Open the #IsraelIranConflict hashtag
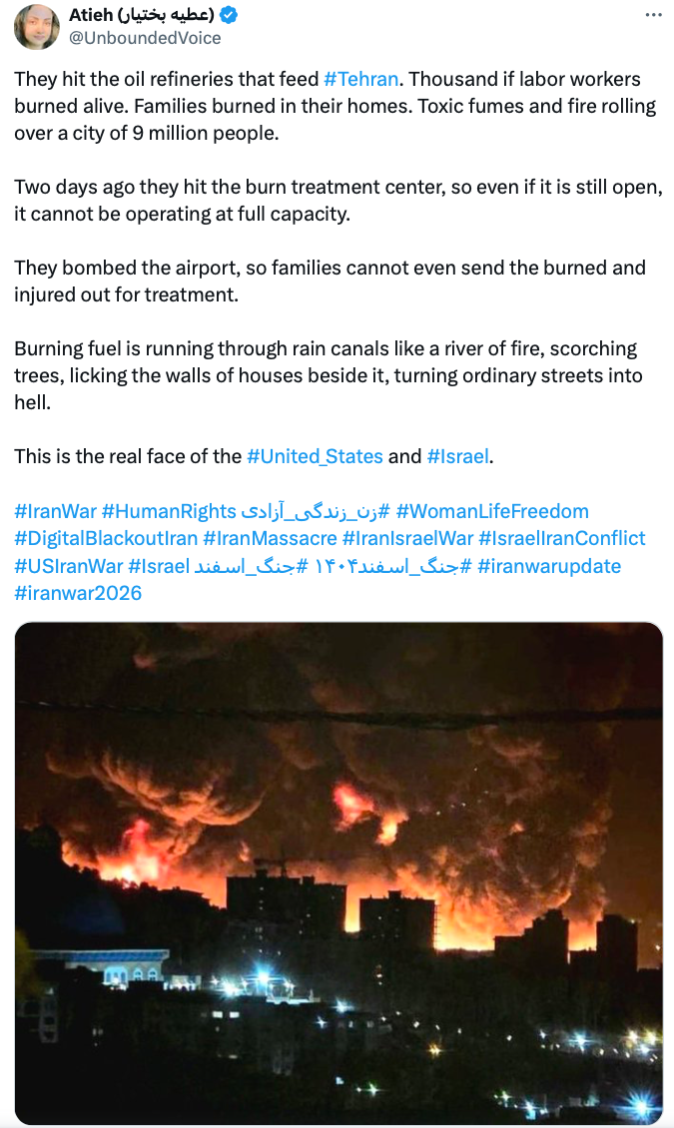This screenshot has height=1128, width=674. 562,538
